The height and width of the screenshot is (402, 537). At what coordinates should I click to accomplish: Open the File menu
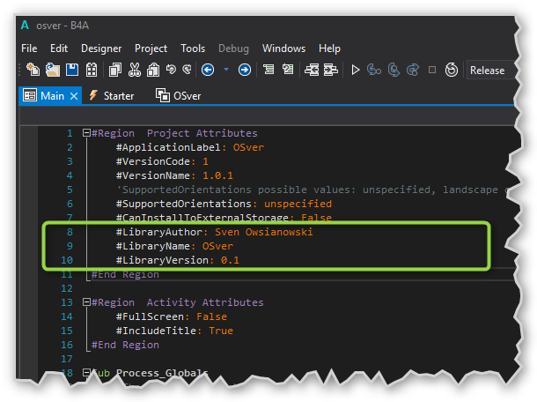pos(29,48)
